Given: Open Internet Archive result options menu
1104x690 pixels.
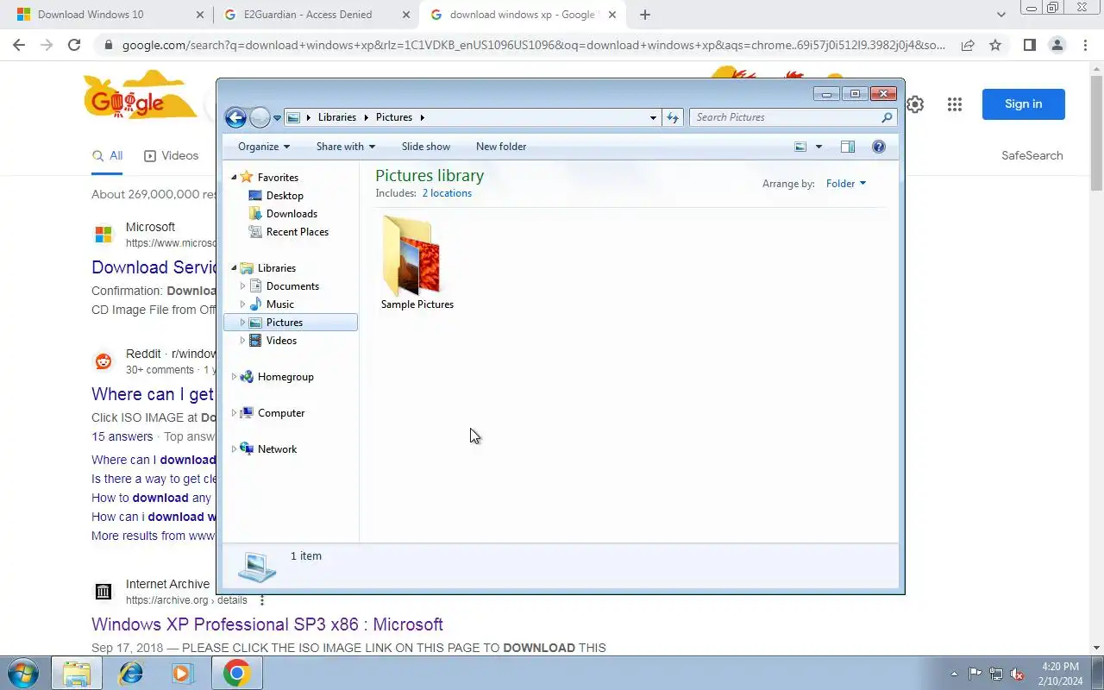Looking at the screenshot, I should tap(262, 600).
